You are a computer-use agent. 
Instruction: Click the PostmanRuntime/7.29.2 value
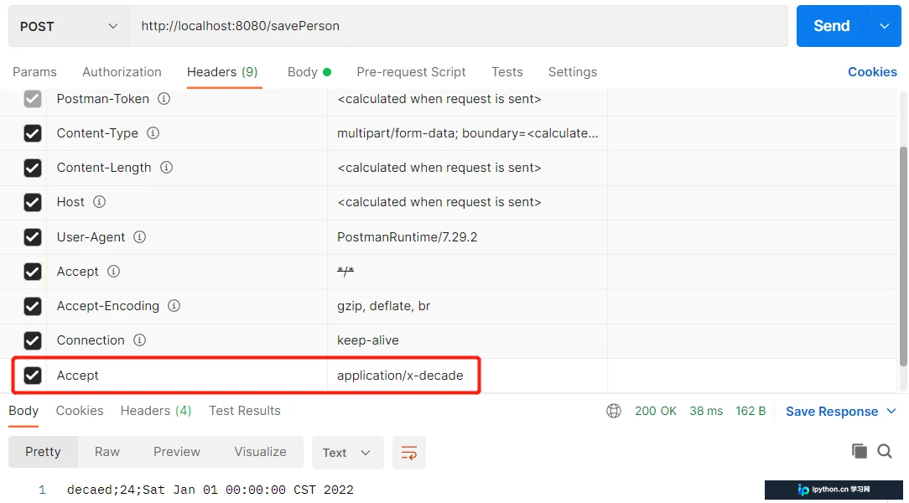(x=408, y=237)
